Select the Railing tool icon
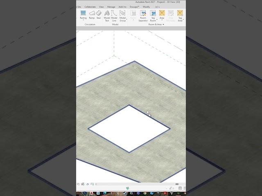 83,13
